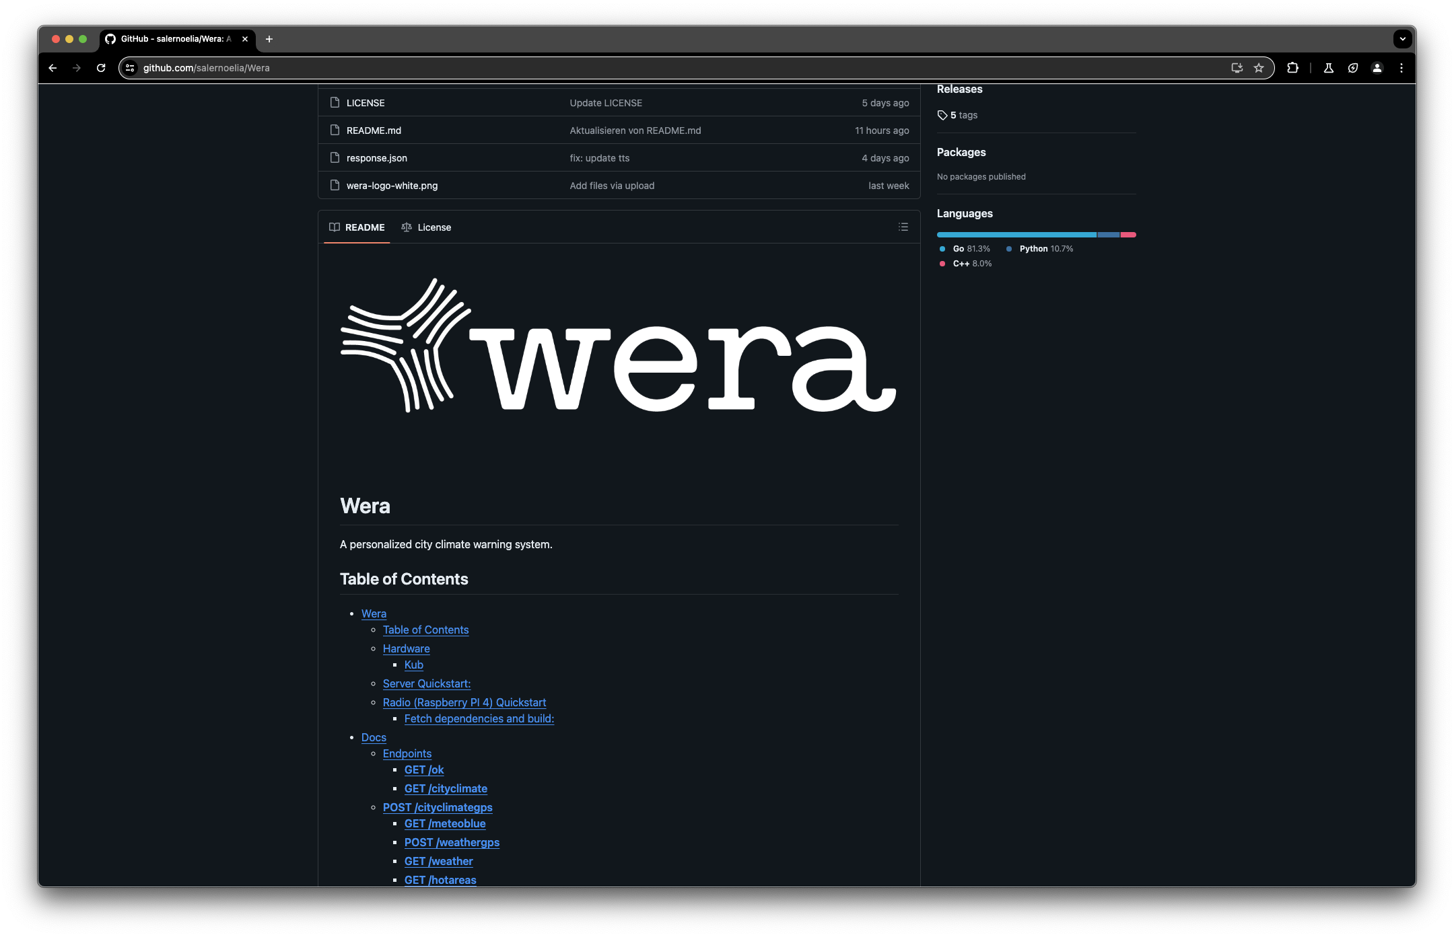The height and width of the screenshot is (937, 1454).
Task: Select the GitHub browser tab
Action: [x=176, y=39]
